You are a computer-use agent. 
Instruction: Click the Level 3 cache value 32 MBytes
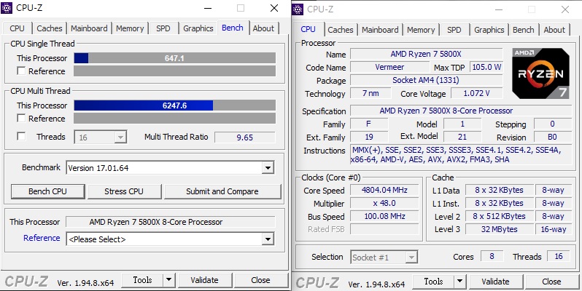500,229
